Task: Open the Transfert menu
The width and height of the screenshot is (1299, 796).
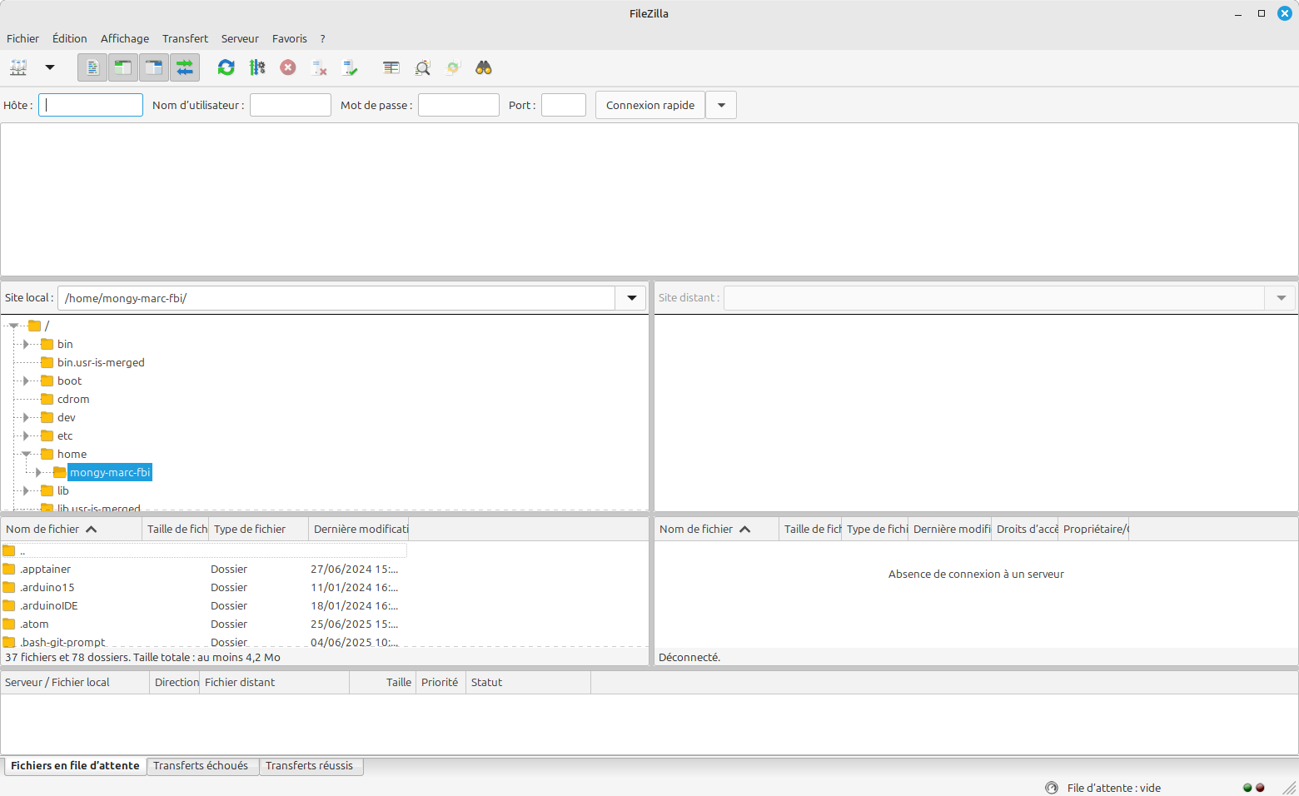Action: pyautogui.click(x=185, y=38)
